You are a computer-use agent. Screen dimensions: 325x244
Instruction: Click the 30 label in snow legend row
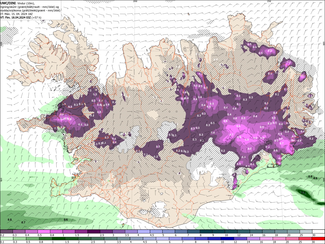(x=314, y=235)
